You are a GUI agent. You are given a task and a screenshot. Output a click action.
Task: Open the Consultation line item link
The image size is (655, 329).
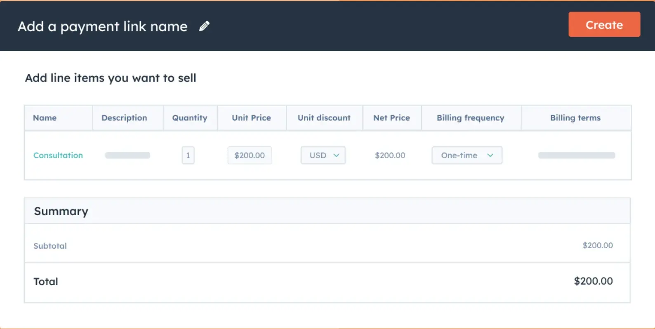click(58, 155)
